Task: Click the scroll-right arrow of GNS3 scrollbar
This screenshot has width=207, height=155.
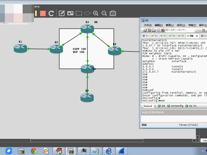Action: [194, 140]
